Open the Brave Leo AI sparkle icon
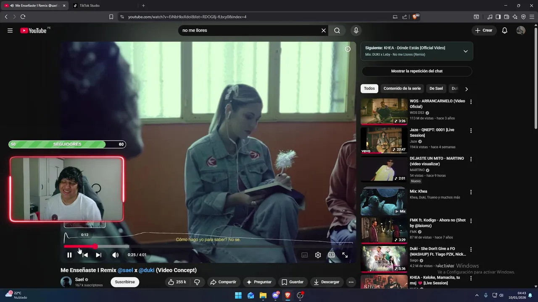 (515, 17)
